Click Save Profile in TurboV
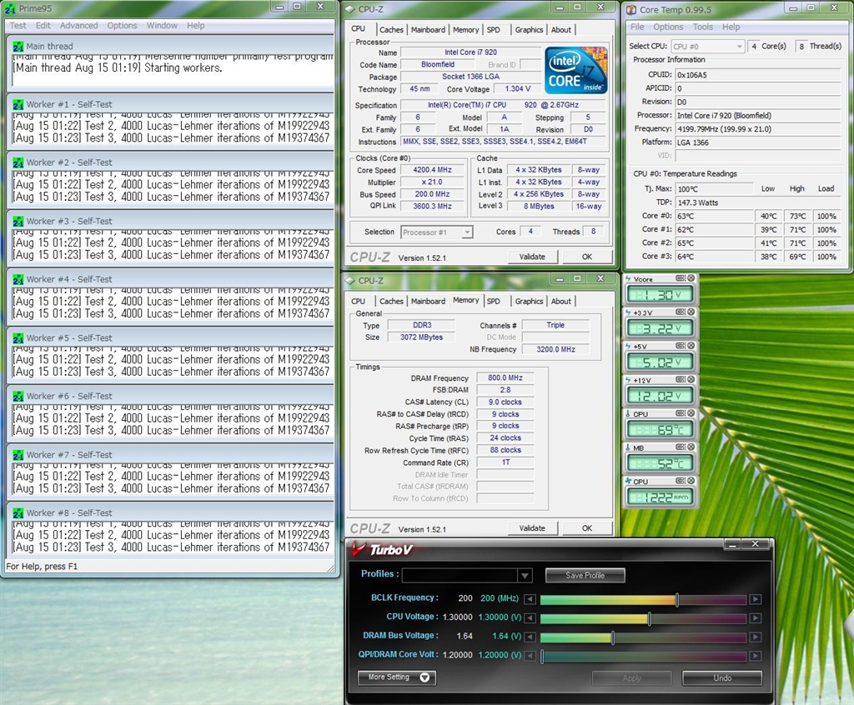 pos(585,576)
